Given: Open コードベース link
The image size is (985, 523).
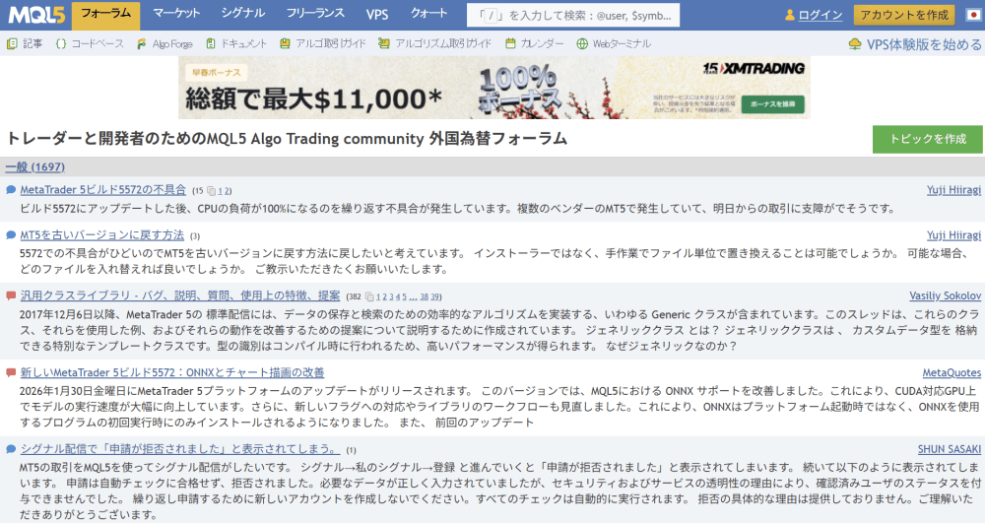Looking at the screenshot, I should point(98,43).
